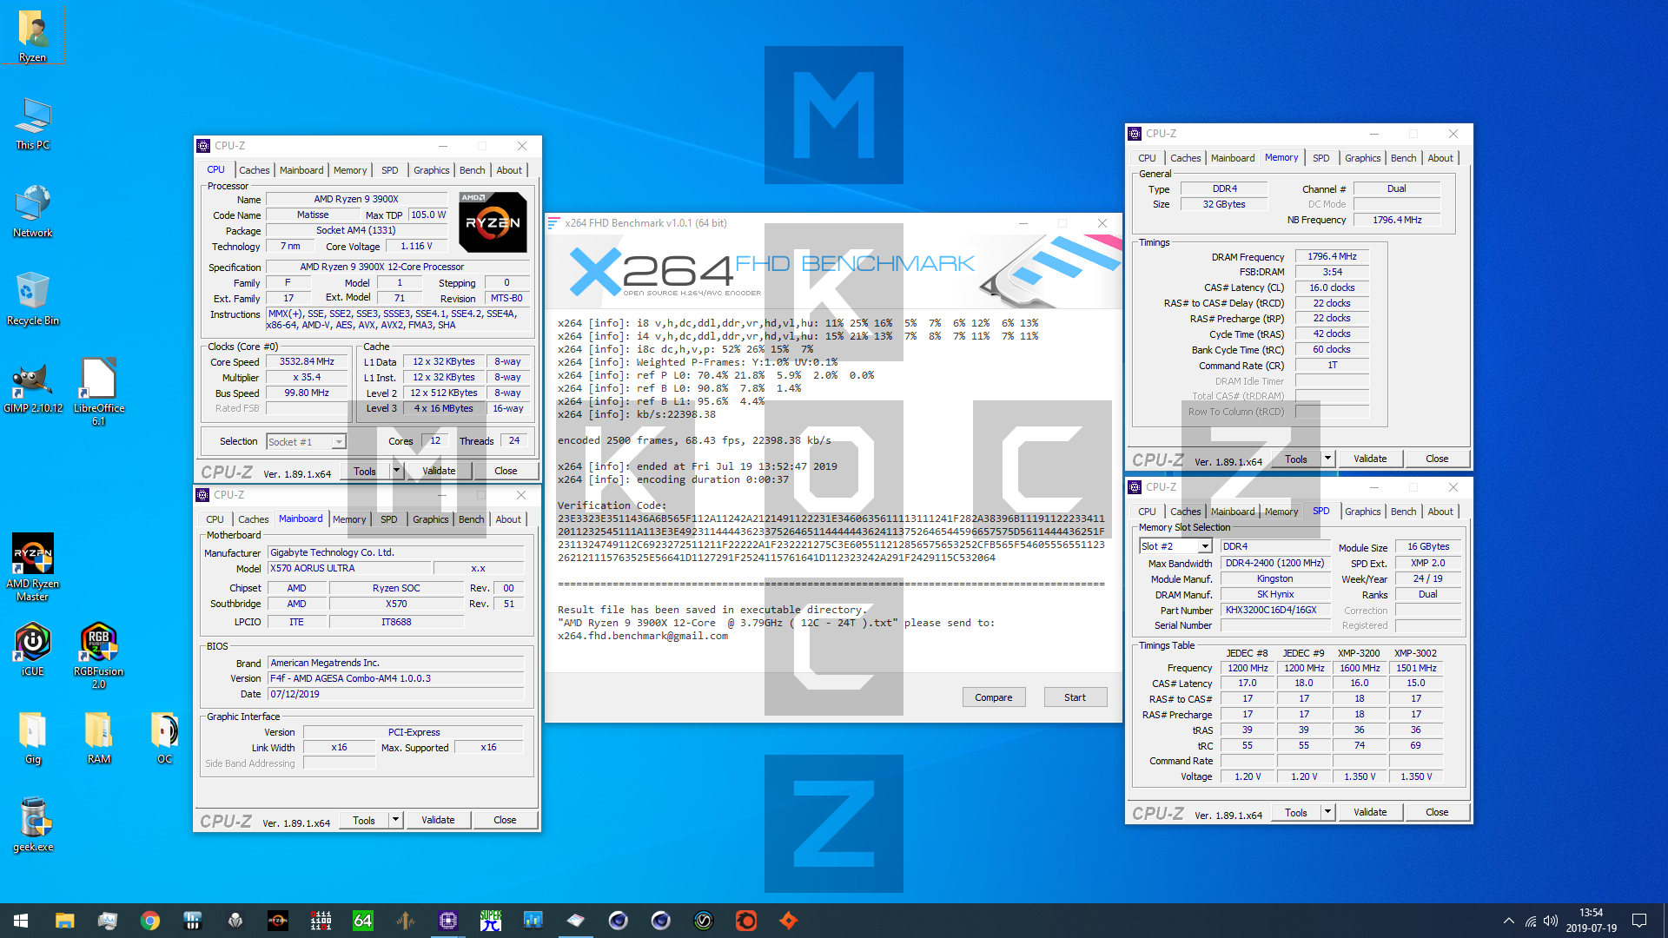Launch GIMP 2.10.12 from desktop
The width and height of the screenshot is (1668, 938).
(x=33, y=387)
